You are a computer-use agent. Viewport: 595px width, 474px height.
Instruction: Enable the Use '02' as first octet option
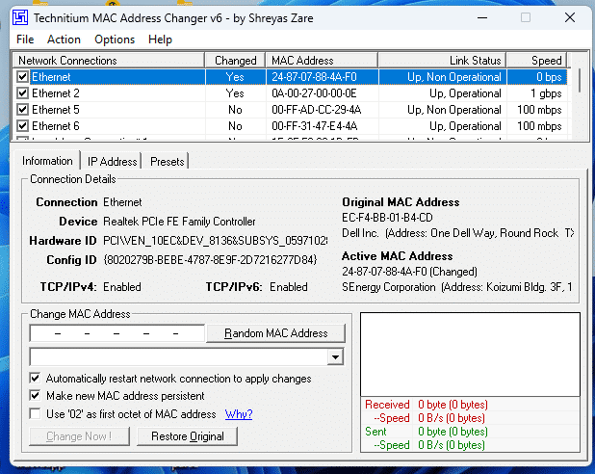coord(36,414)
